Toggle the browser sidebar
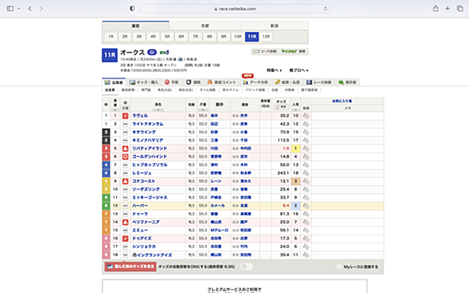The width and height of the screenshot is (469, 293). point(10,9)
